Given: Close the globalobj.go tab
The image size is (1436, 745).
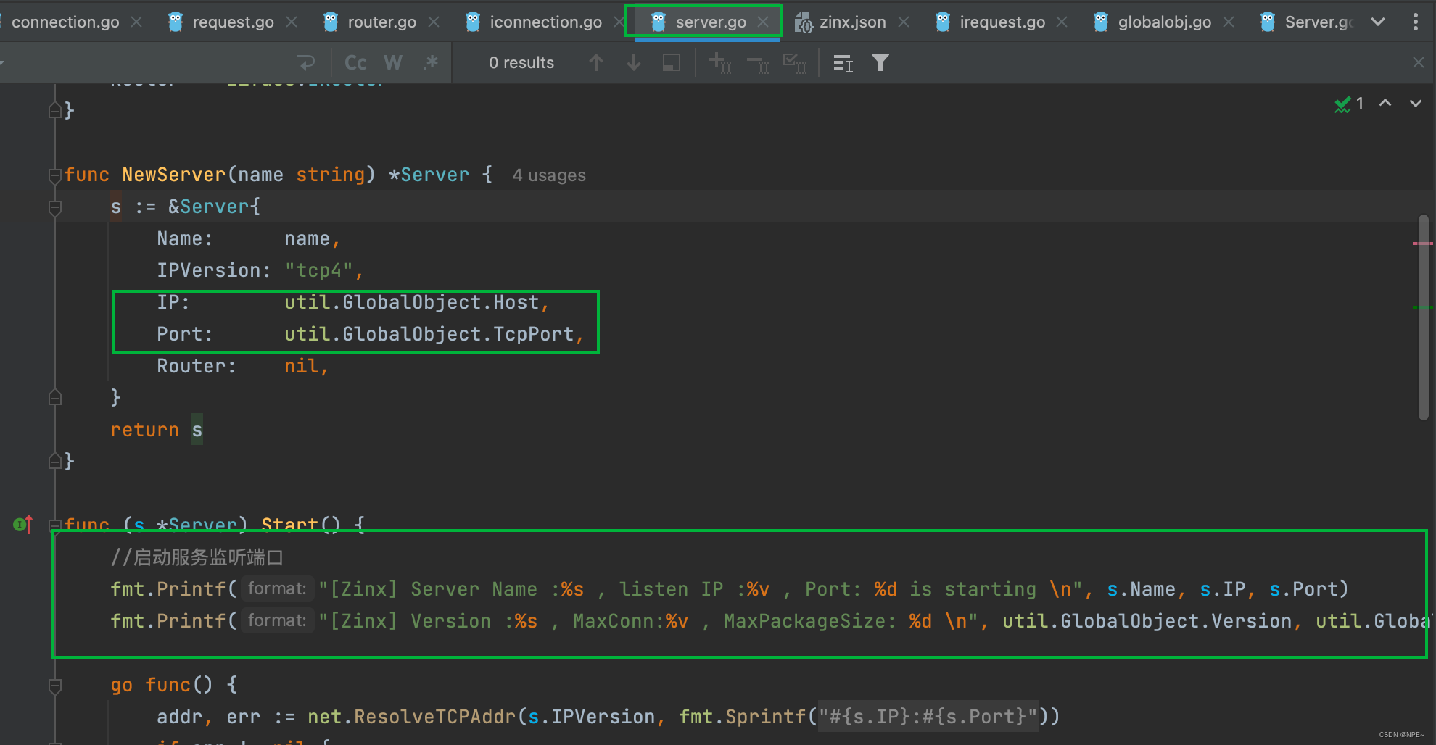Looking at the screenshot, I should click(1229, 22).
